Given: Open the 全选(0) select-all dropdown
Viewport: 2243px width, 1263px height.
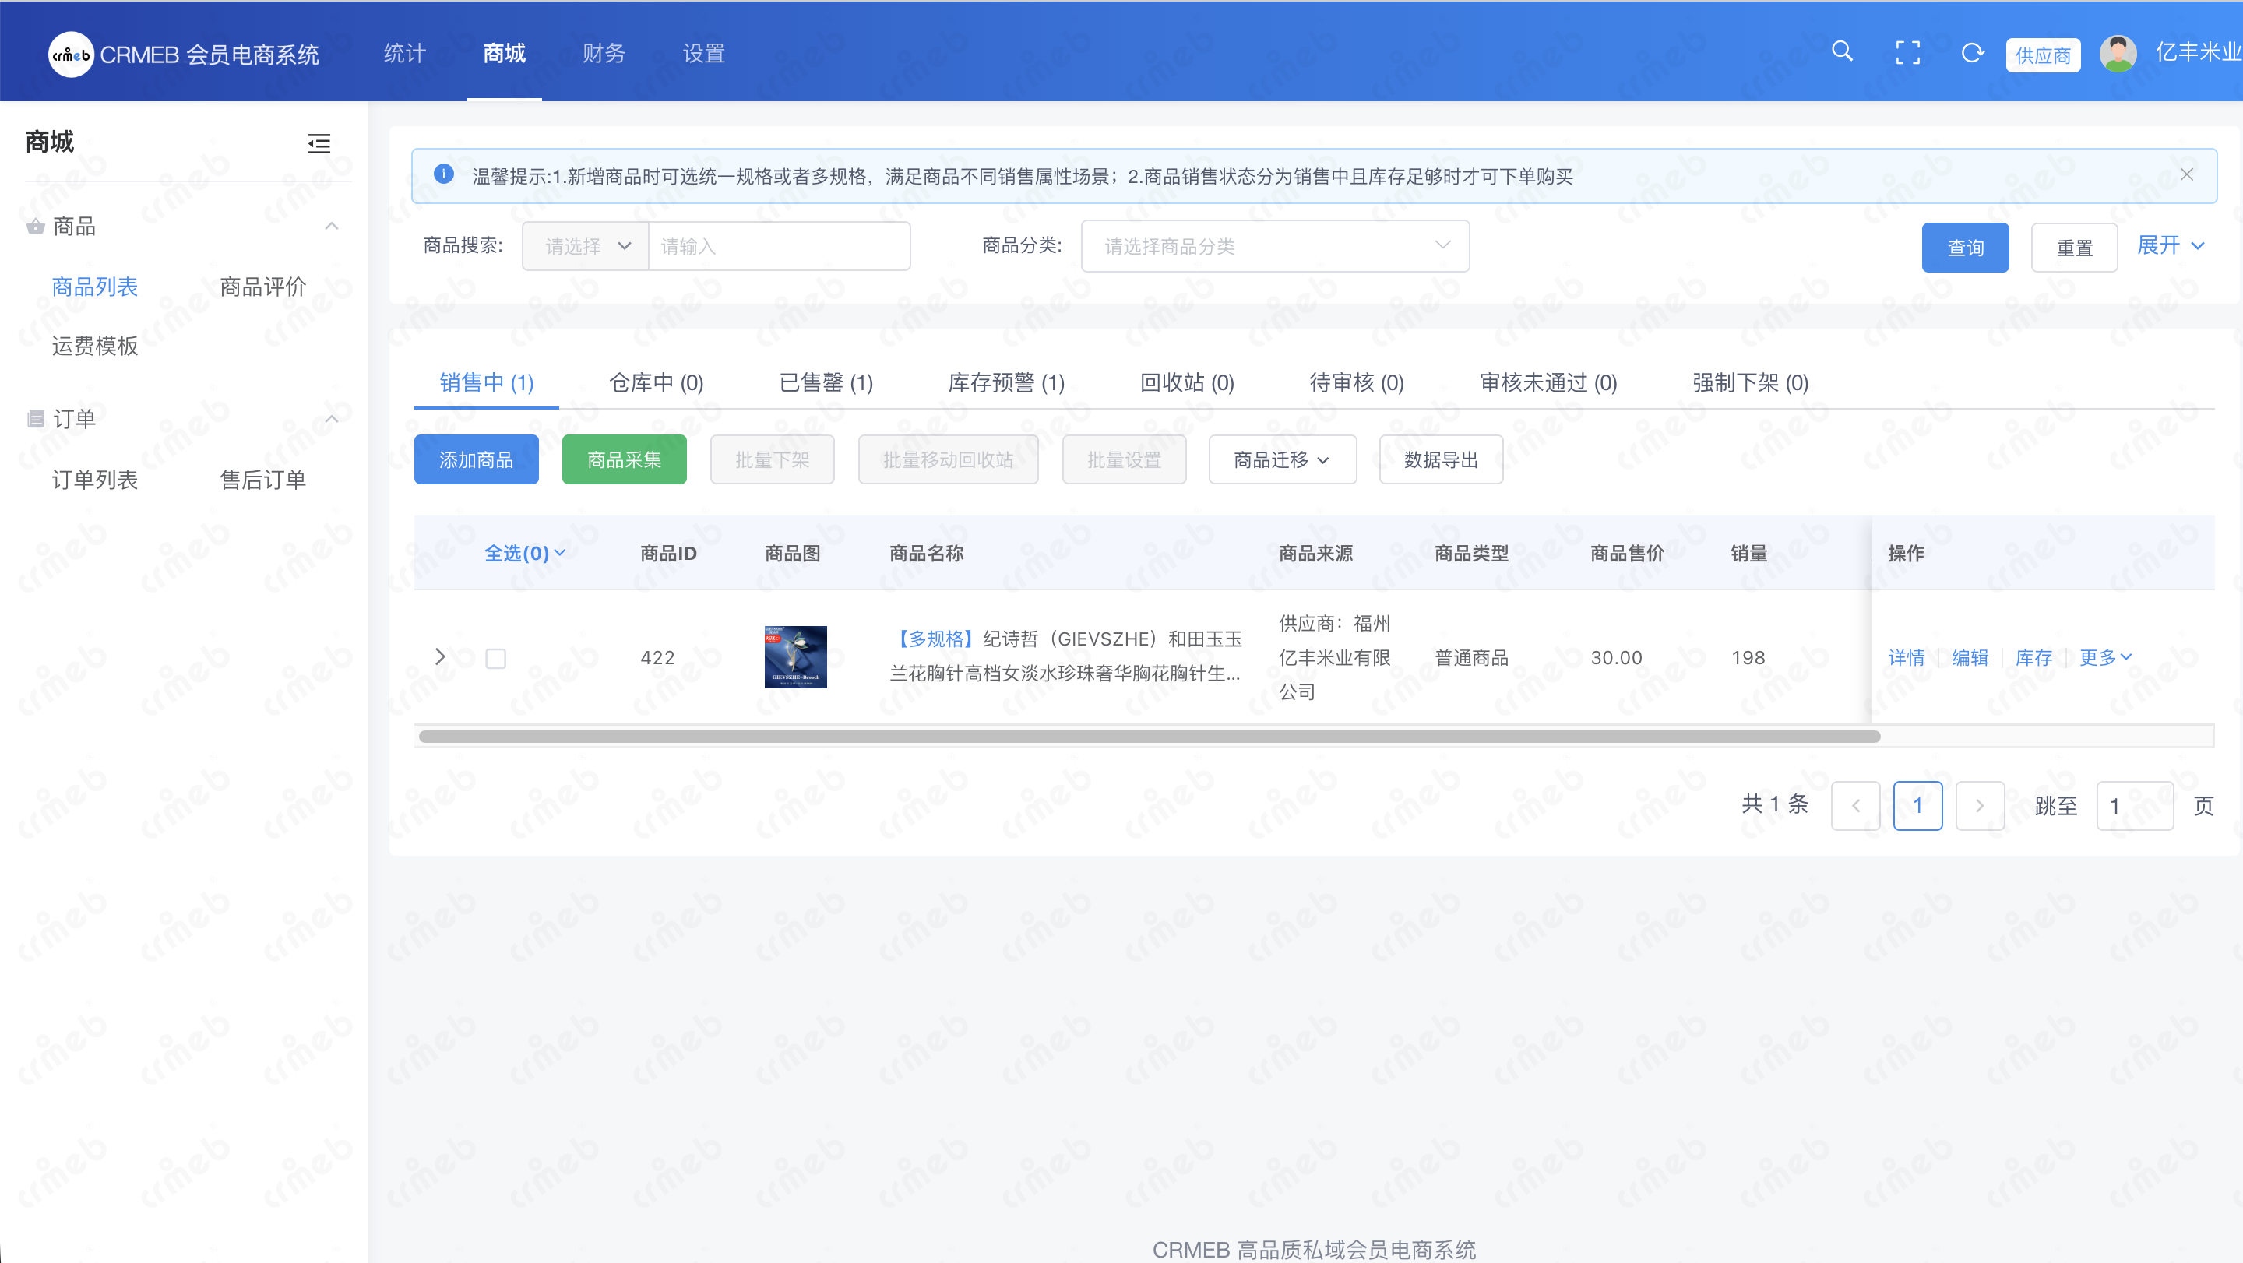Looking at the screenshot, I should point(524,553).
